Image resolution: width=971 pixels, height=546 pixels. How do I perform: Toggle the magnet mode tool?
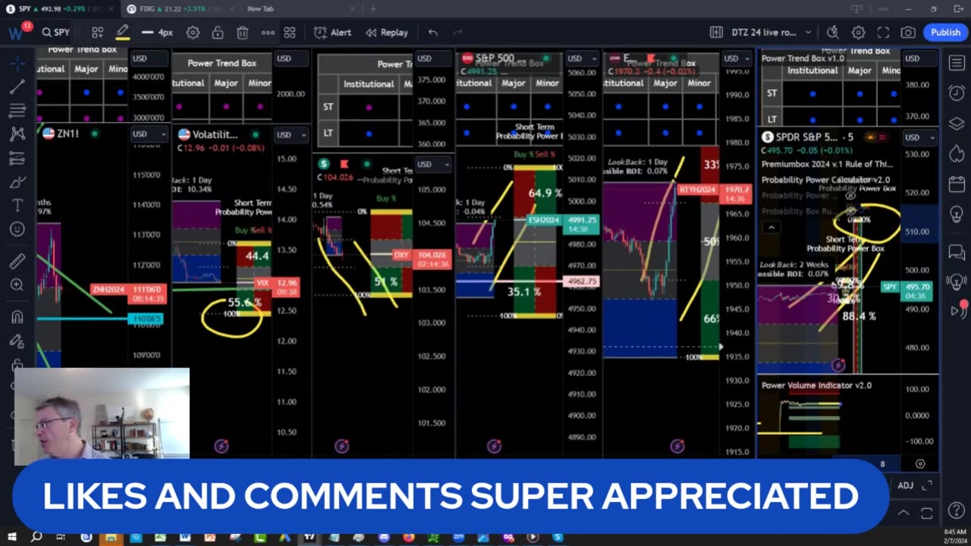(17, 317)
